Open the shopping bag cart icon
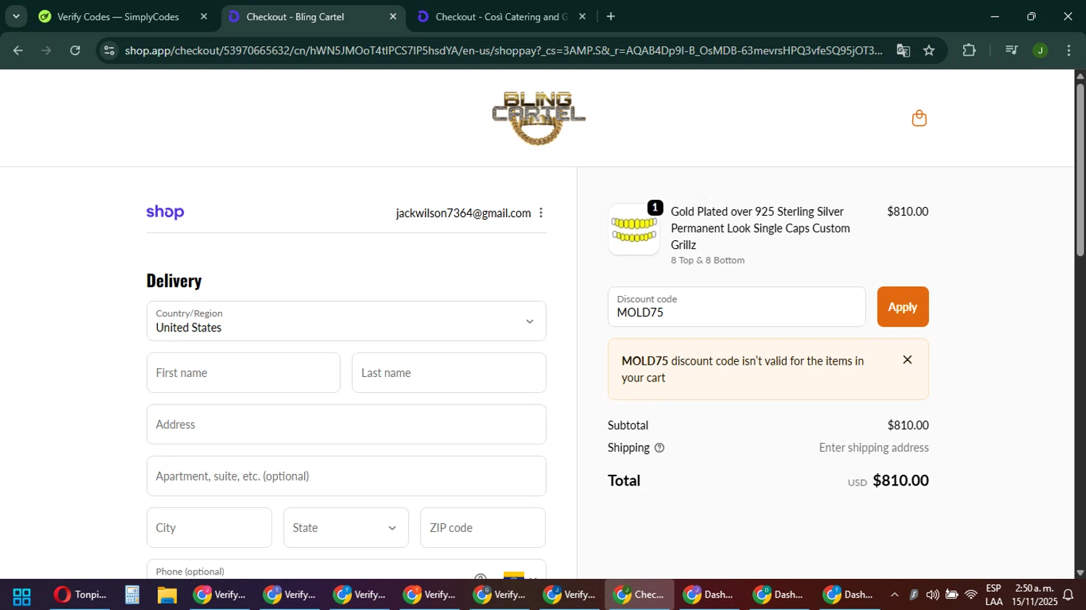The image size is (1086, 610). tap(919, 118)
